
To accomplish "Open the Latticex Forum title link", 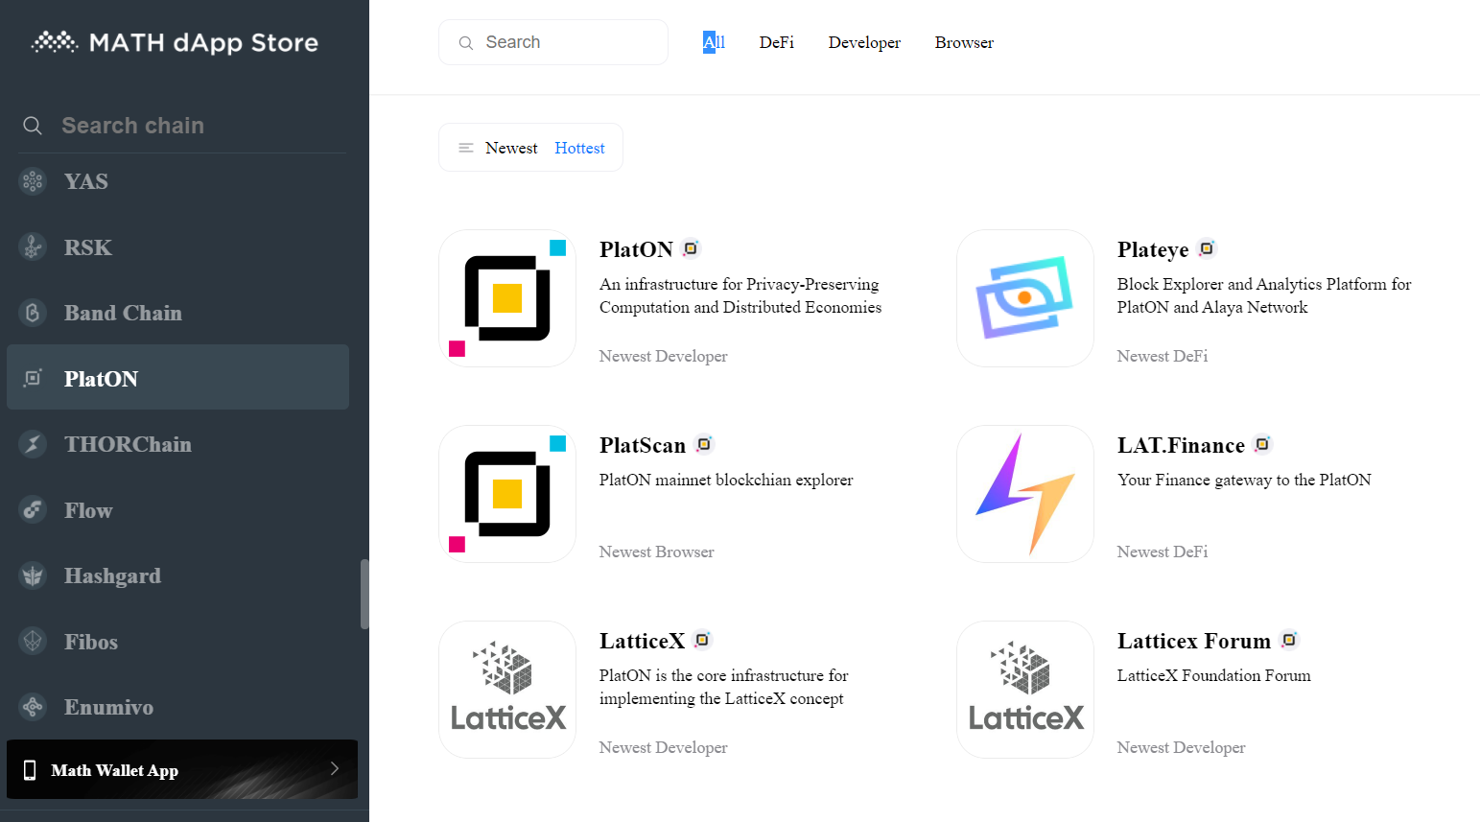I will click(1194, 641).
